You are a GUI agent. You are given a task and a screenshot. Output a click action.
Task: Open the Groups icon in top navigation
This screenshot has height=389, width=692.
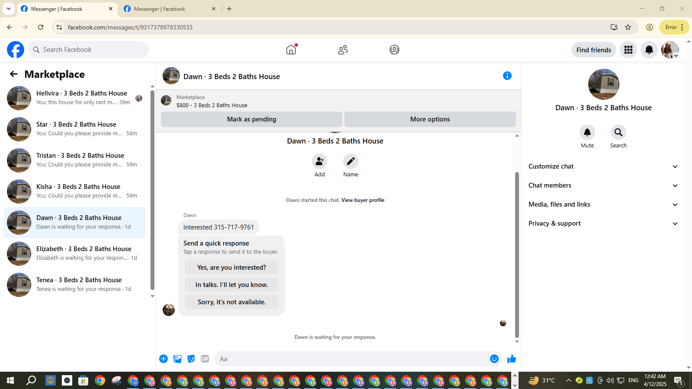394,50
